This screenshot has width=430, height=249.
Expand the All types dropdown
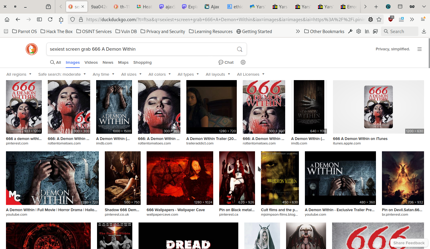coord(188,74)
